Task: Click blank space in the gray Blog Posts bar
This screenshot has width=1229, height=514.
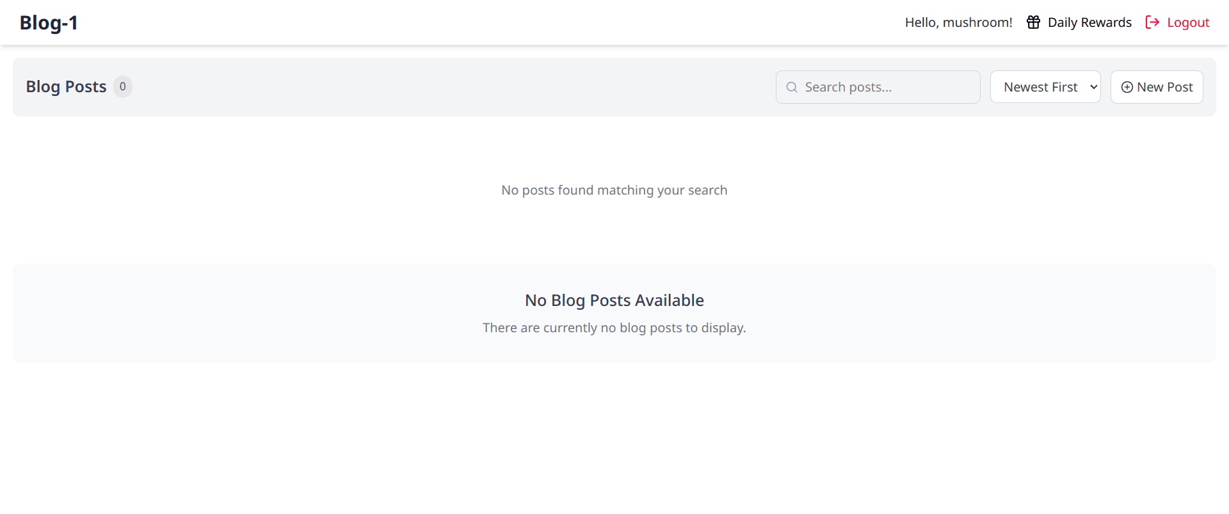Action: point(448,87)
